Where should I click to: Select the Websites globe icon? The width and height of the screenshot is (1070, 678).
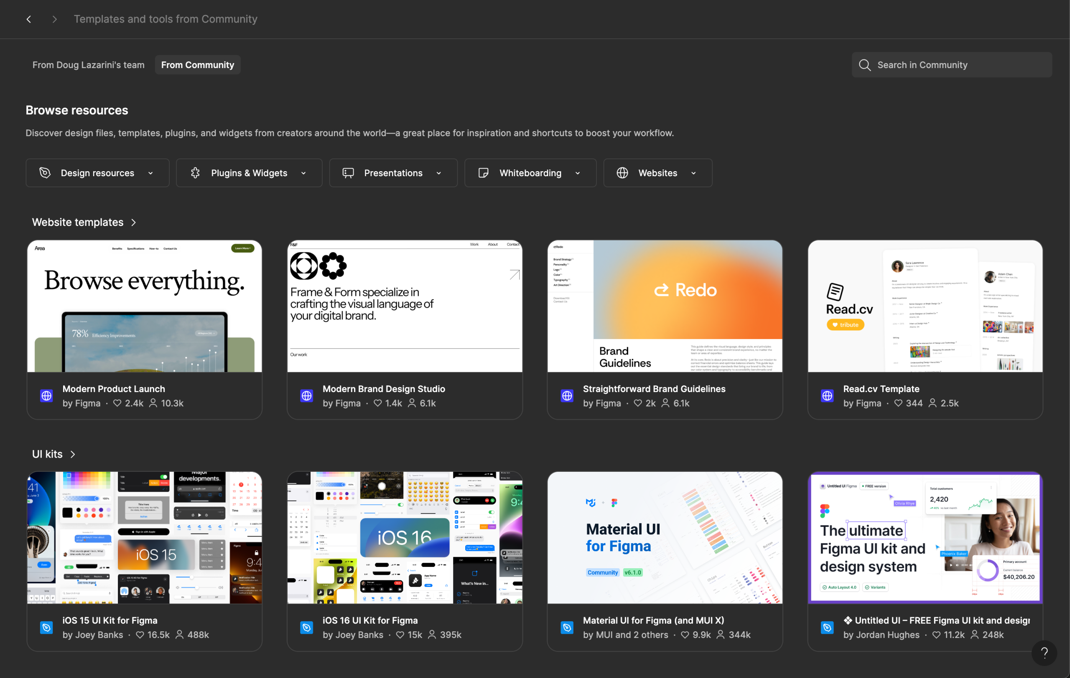[x=622, y=172]
